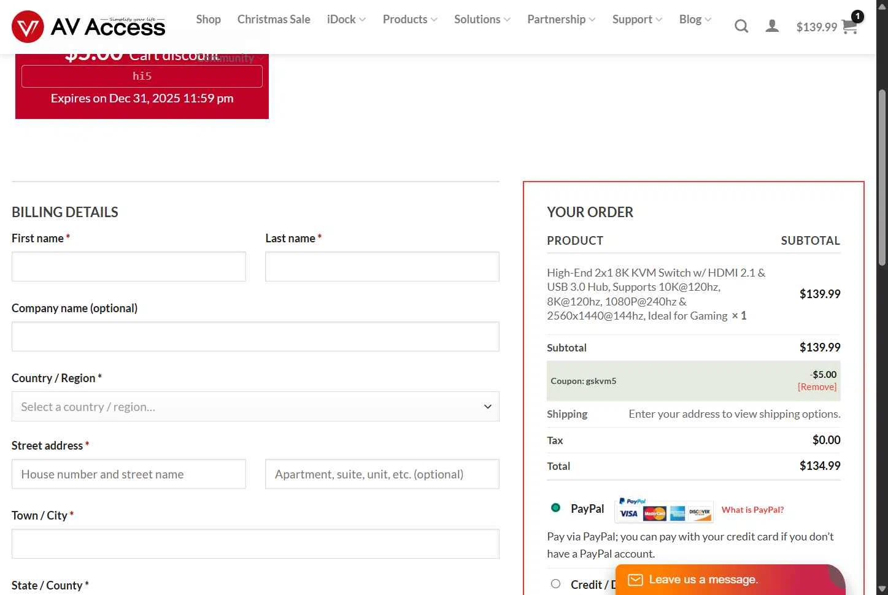Screen dimensions: 888x595
Task: Click the envelope icon in message widget
Action: 635,580
